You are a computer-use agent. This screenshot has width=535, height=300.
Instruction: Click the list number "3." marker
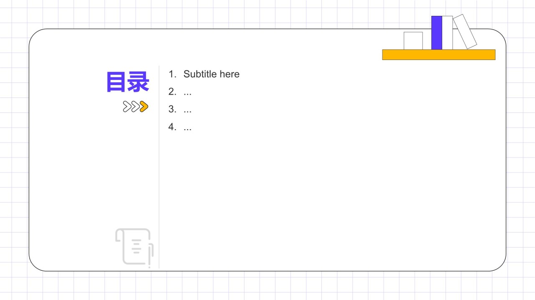click(173, 109)
